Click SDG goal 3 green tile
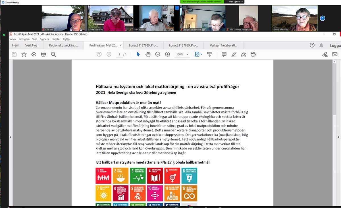 coord(138,176)
